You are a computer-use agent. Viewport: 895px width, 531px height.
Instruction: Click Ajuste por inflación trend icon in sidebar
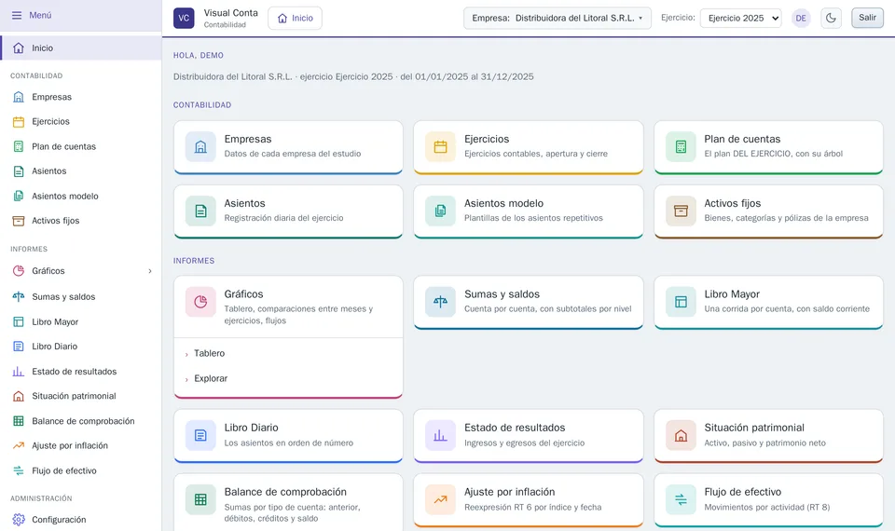point(19,445)
